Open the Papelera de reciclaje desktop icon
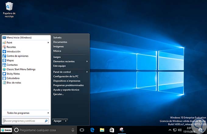The height and width of the screenshot is (134, 207). 9,6
